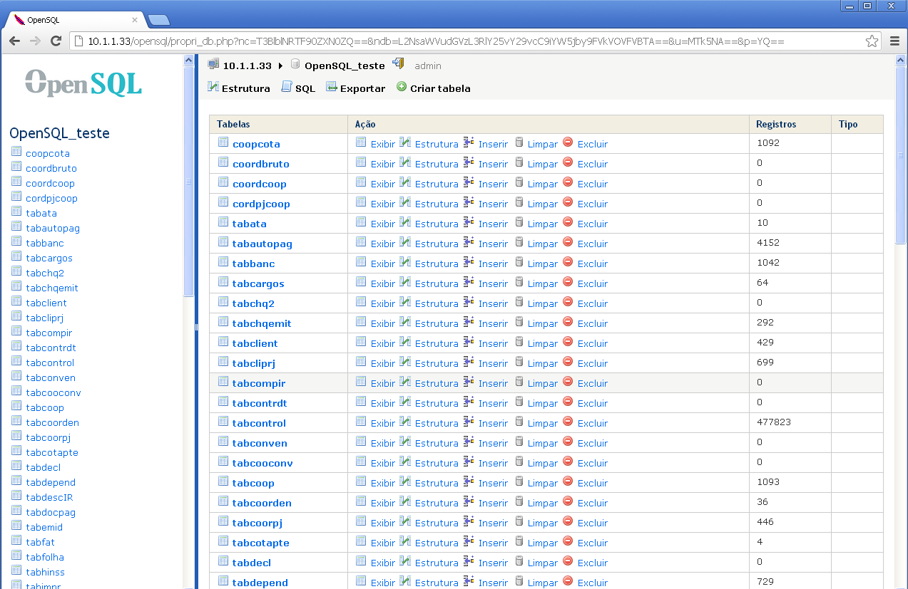Click the Inserir icon in tabbanc row
908x589 pixels.
pyautogui.click(x=469, y=262)
